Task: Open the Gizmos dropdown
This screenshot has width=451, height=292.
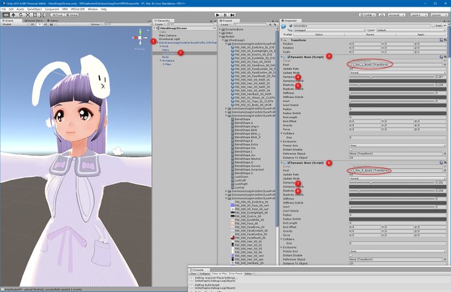Action: click(x=96, y=25)
